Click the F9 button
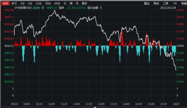 (x=175, y=4)
